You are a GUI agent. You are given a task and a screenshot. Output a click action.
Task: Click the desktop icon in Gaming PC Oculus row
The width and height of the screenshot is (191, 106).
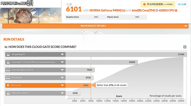click(8, 62)
